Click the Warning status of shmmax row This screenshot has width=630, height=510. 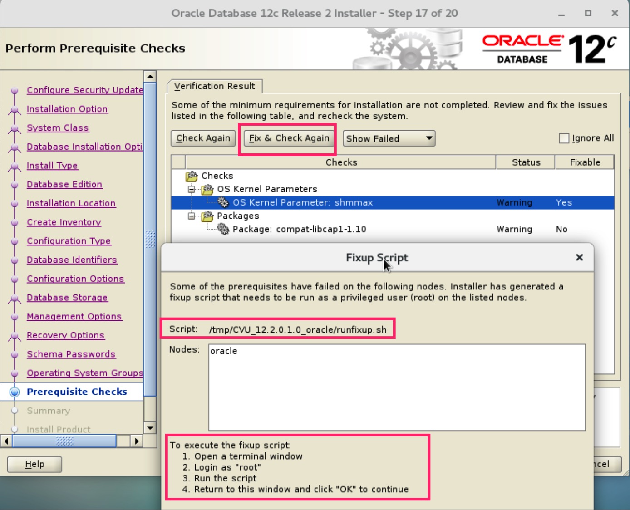coord(514,202)
